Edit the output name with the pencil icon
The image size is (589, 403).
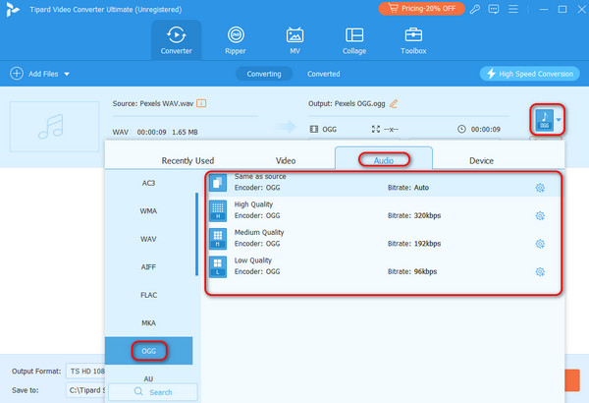pos(394,103)
